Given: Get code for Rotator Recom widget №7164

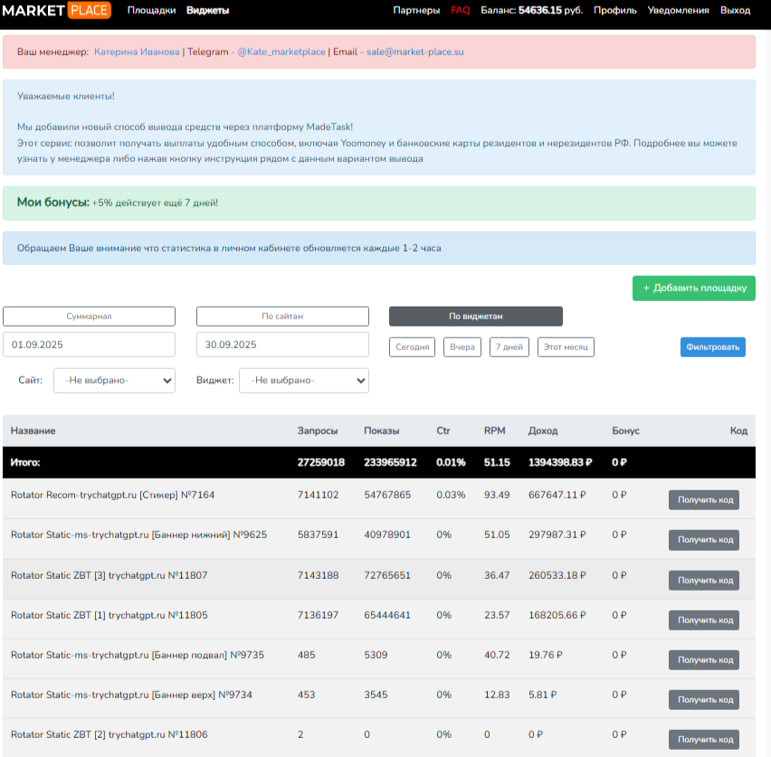Looking at the screenshot, I should click(x=703, y=500).
